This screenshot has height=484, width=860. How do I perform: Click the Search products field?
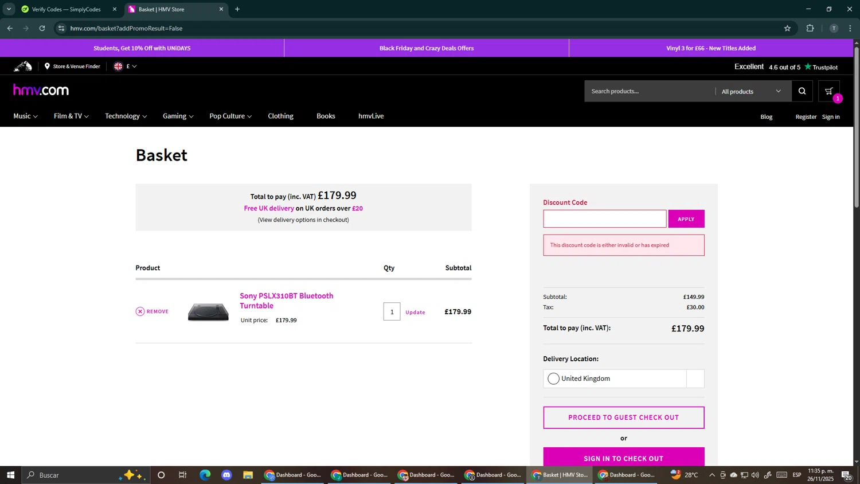pyautogui.click(x=650, y=91)
